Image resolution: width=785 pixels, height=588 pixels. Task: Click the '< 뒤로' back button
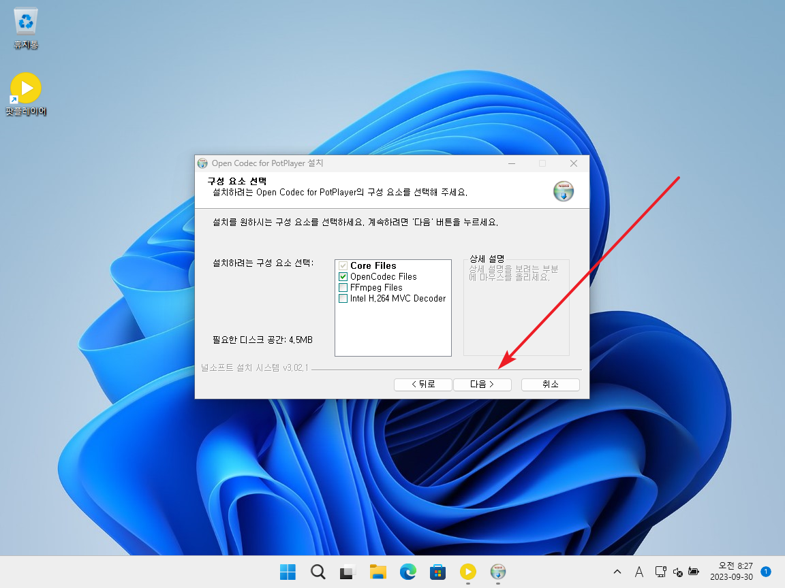(423, 384)
